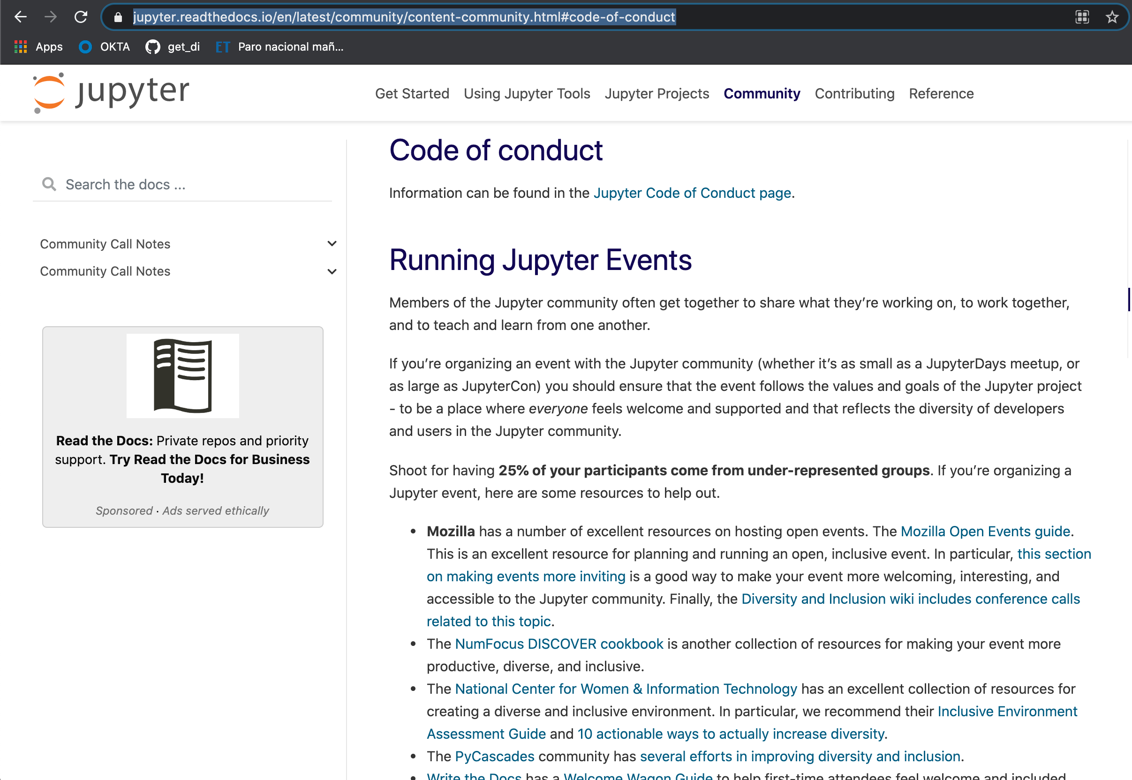Open the Reference nav item

pyautogui.click(x=941, y=93)
